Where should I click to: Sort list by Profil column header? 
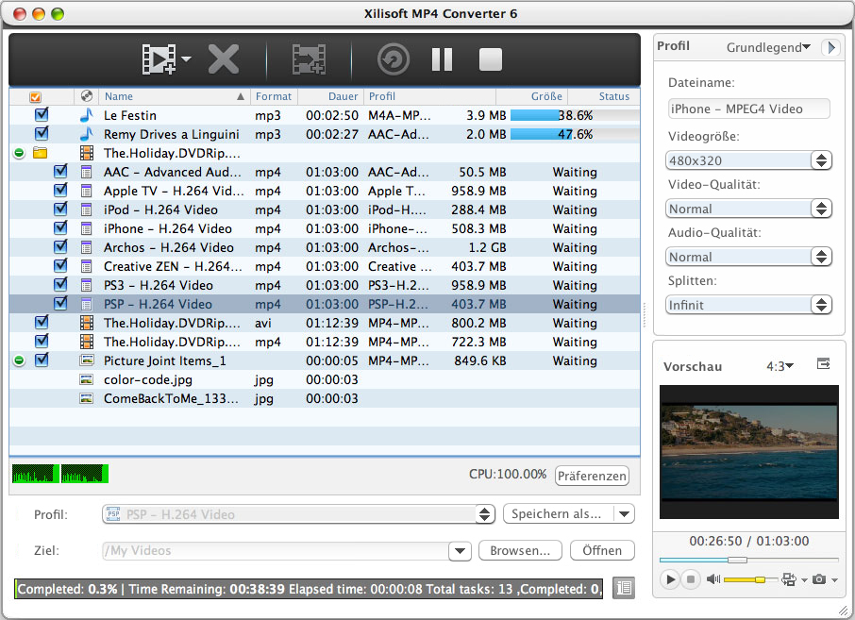pyautogui.click(x=429, y=96)
